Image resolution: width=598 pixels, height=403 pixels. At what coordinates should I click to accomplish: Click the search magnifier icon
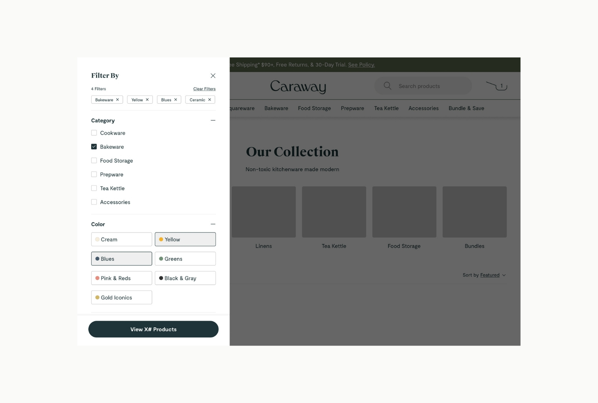(x=388, y=86)
